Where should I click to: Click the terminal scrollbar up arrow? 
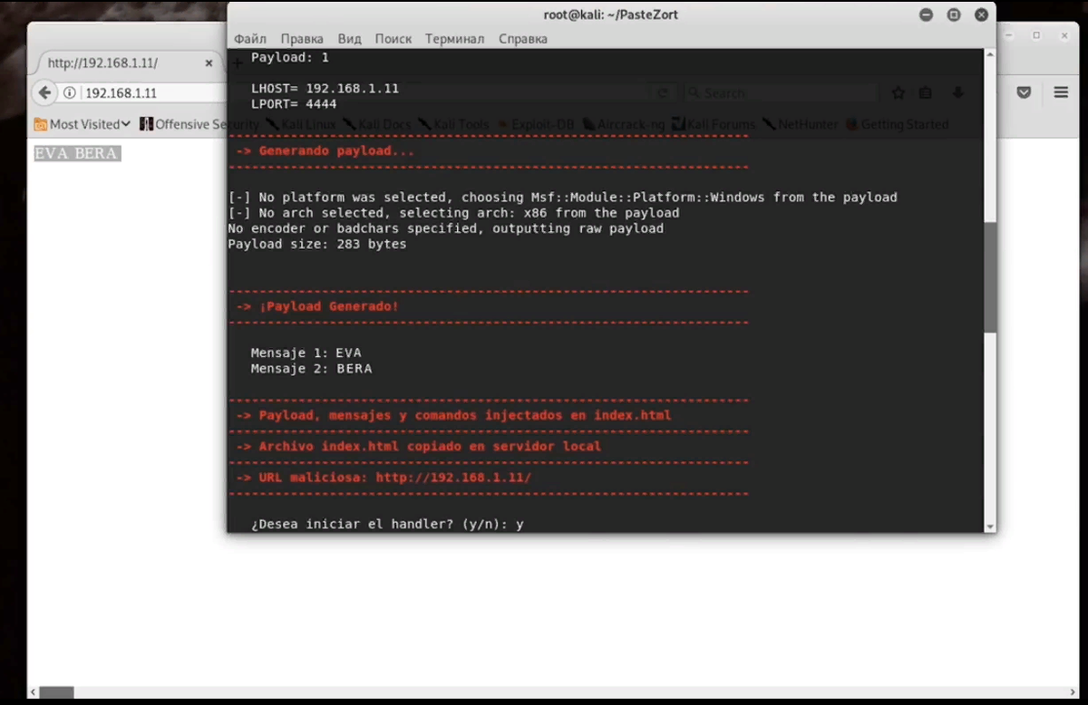pyautogui.click(x=989, y=56)
